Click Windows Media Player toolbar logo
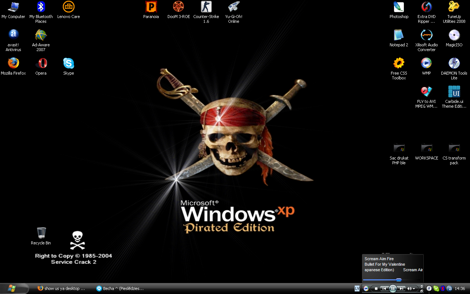 (x=366, y=288)
